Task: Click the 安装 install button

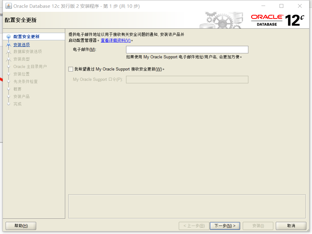Action: (x=258, y=226)
